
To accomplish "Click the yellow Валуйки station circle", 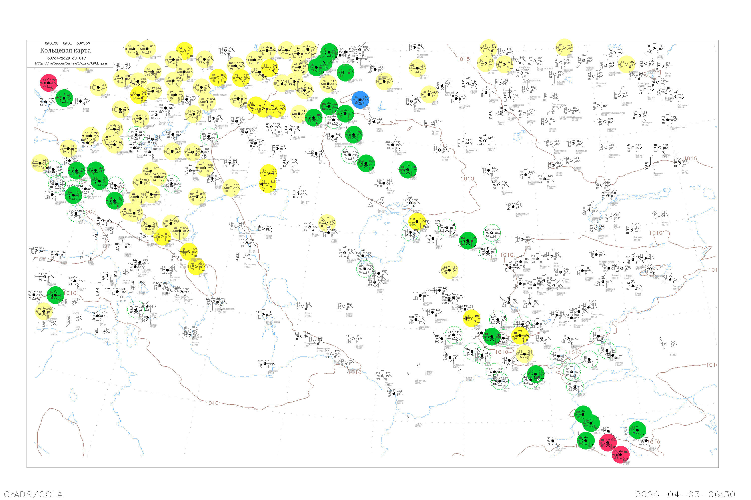I will (x=98, y=88).
